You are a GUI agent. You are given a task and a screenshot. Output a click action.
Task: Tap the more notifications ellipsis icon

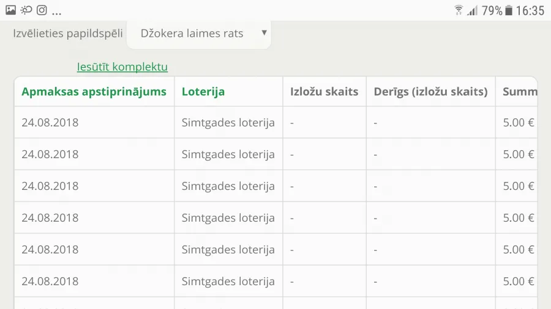[56, 13]
